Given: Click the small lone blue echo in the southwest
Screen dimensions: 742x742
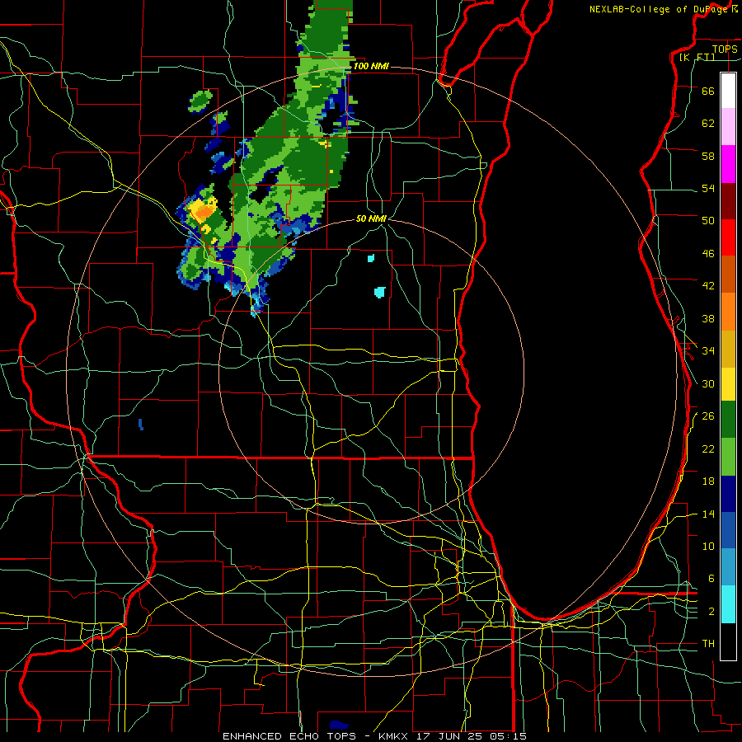Looking at the screenshot, I should point(141,424).
